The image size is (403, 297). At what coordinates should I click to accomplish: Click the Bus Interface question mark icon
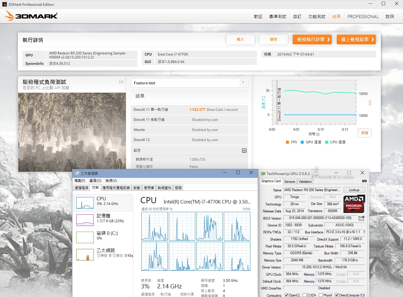coord(364,232)
